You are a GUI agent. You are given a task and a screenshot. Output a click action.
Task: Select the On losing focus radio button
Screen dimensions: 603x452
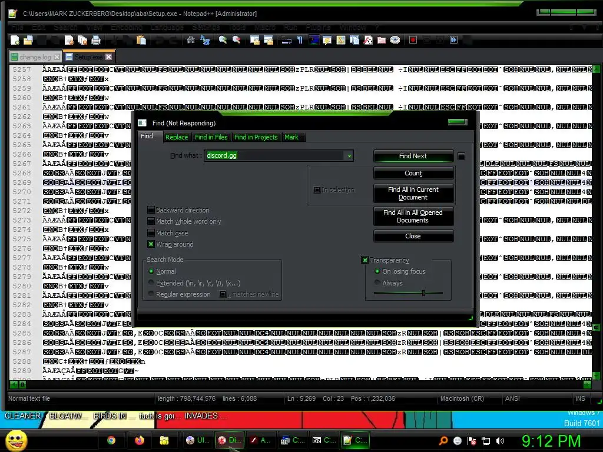point(377,271)
